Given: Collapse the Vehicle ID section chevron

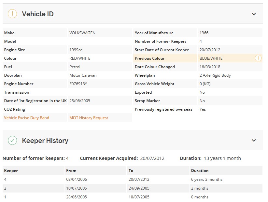Looking at the screenshot, I should tap(254, 14).
